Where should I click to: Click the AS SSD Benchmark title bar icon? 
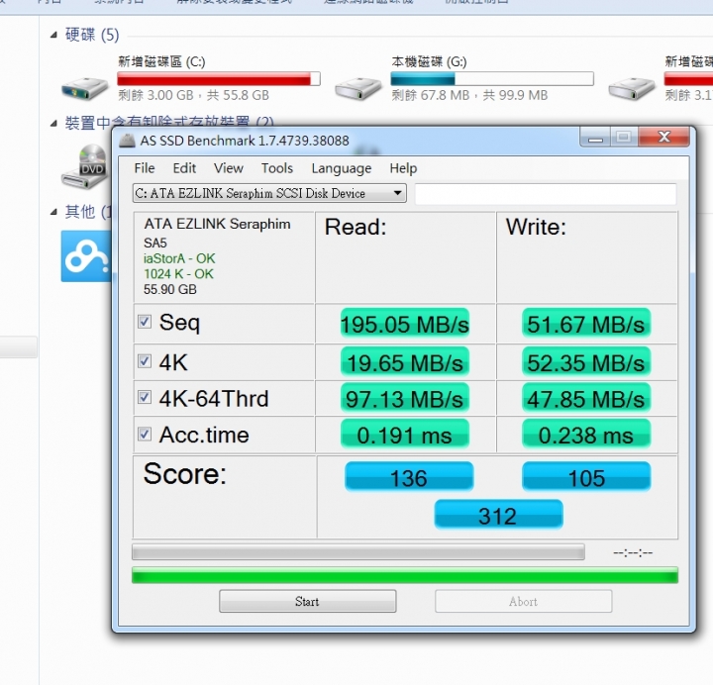pos(127,141)
